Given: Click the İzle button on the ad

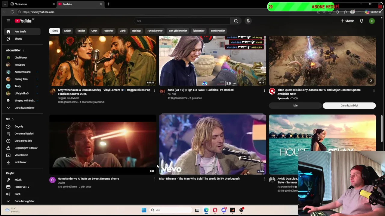Looking at the screenshot, I should [x=295, y=106].
